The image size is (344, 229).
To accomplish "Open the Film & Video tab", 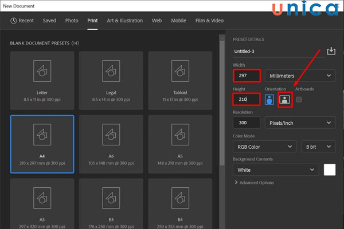I will 209,21.
